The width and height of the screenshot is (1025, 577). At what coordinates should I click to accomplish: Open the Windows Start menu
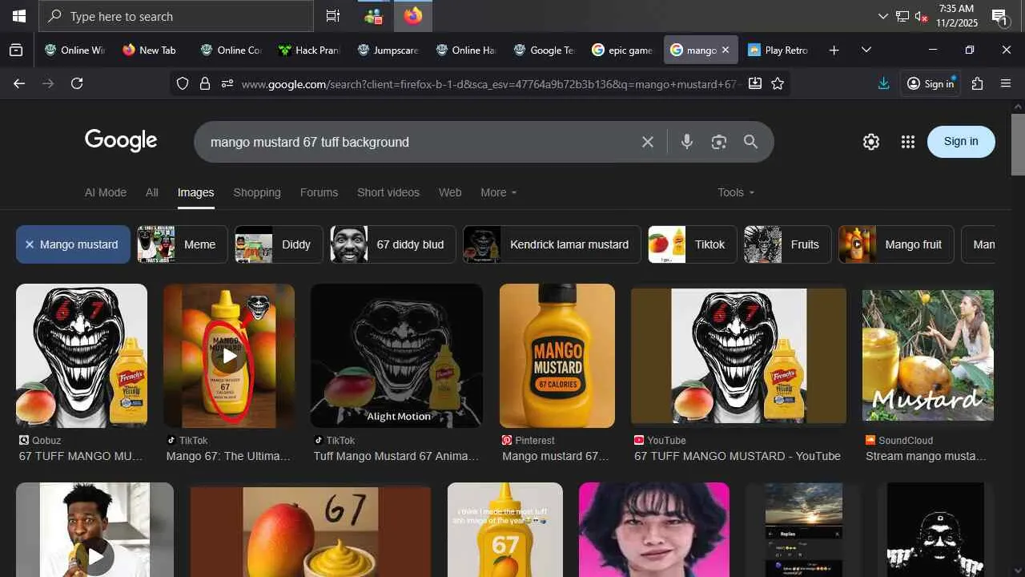click(x=19, y=16)
